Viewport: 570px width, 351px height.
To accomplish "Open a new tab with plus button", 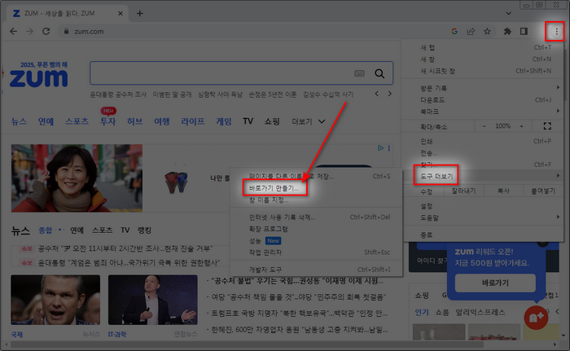I will coord(139,14).
